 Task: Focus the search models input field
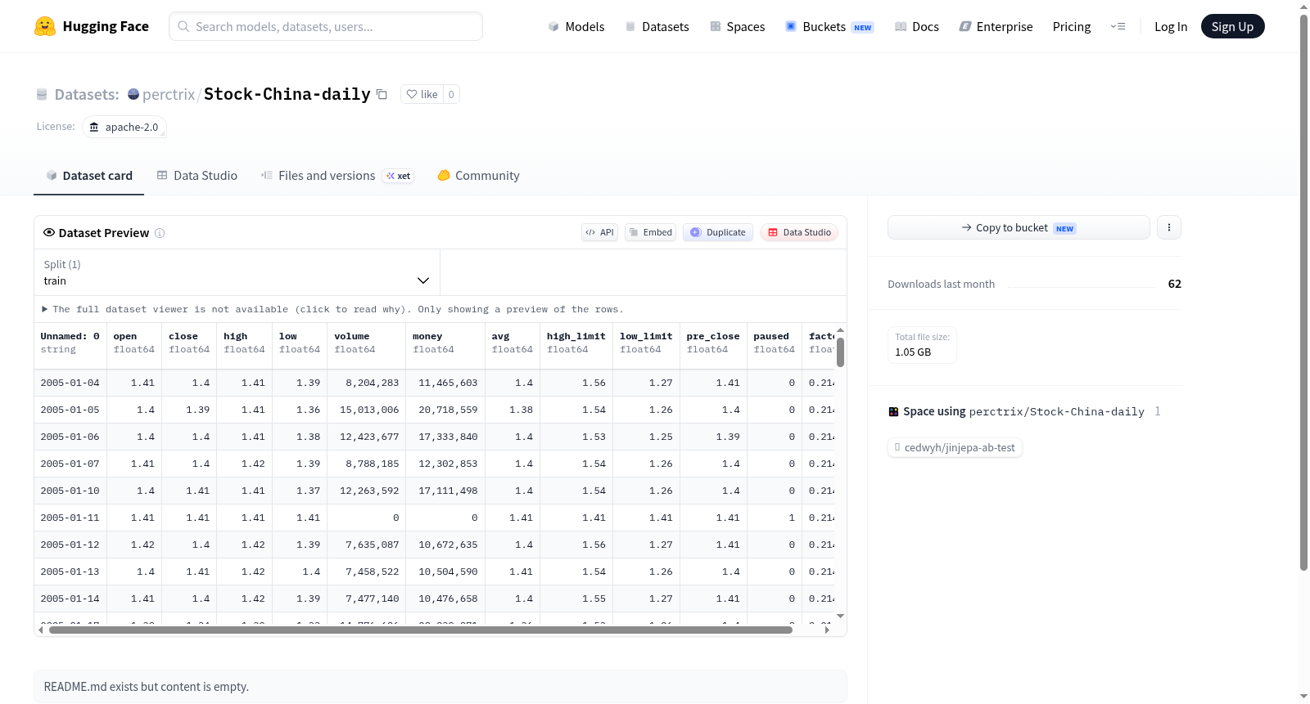tap(326, 26)
